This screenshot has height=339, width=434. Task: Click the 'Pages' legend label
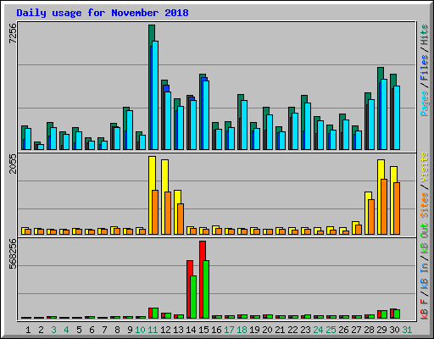click(424, 103)
